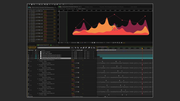Click the timeline layer search field
The width and height of the screenshot is (180, 101).
53,48
